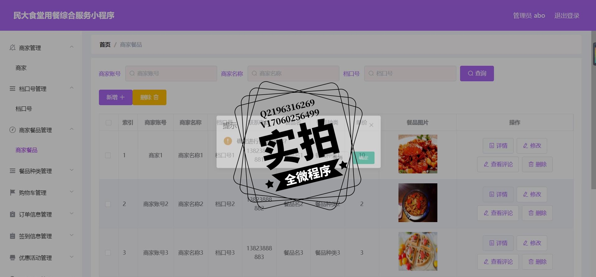The image size is (596, 277).
Task: Click the yellow 删除 batch delete button
Action: (150, 97)
